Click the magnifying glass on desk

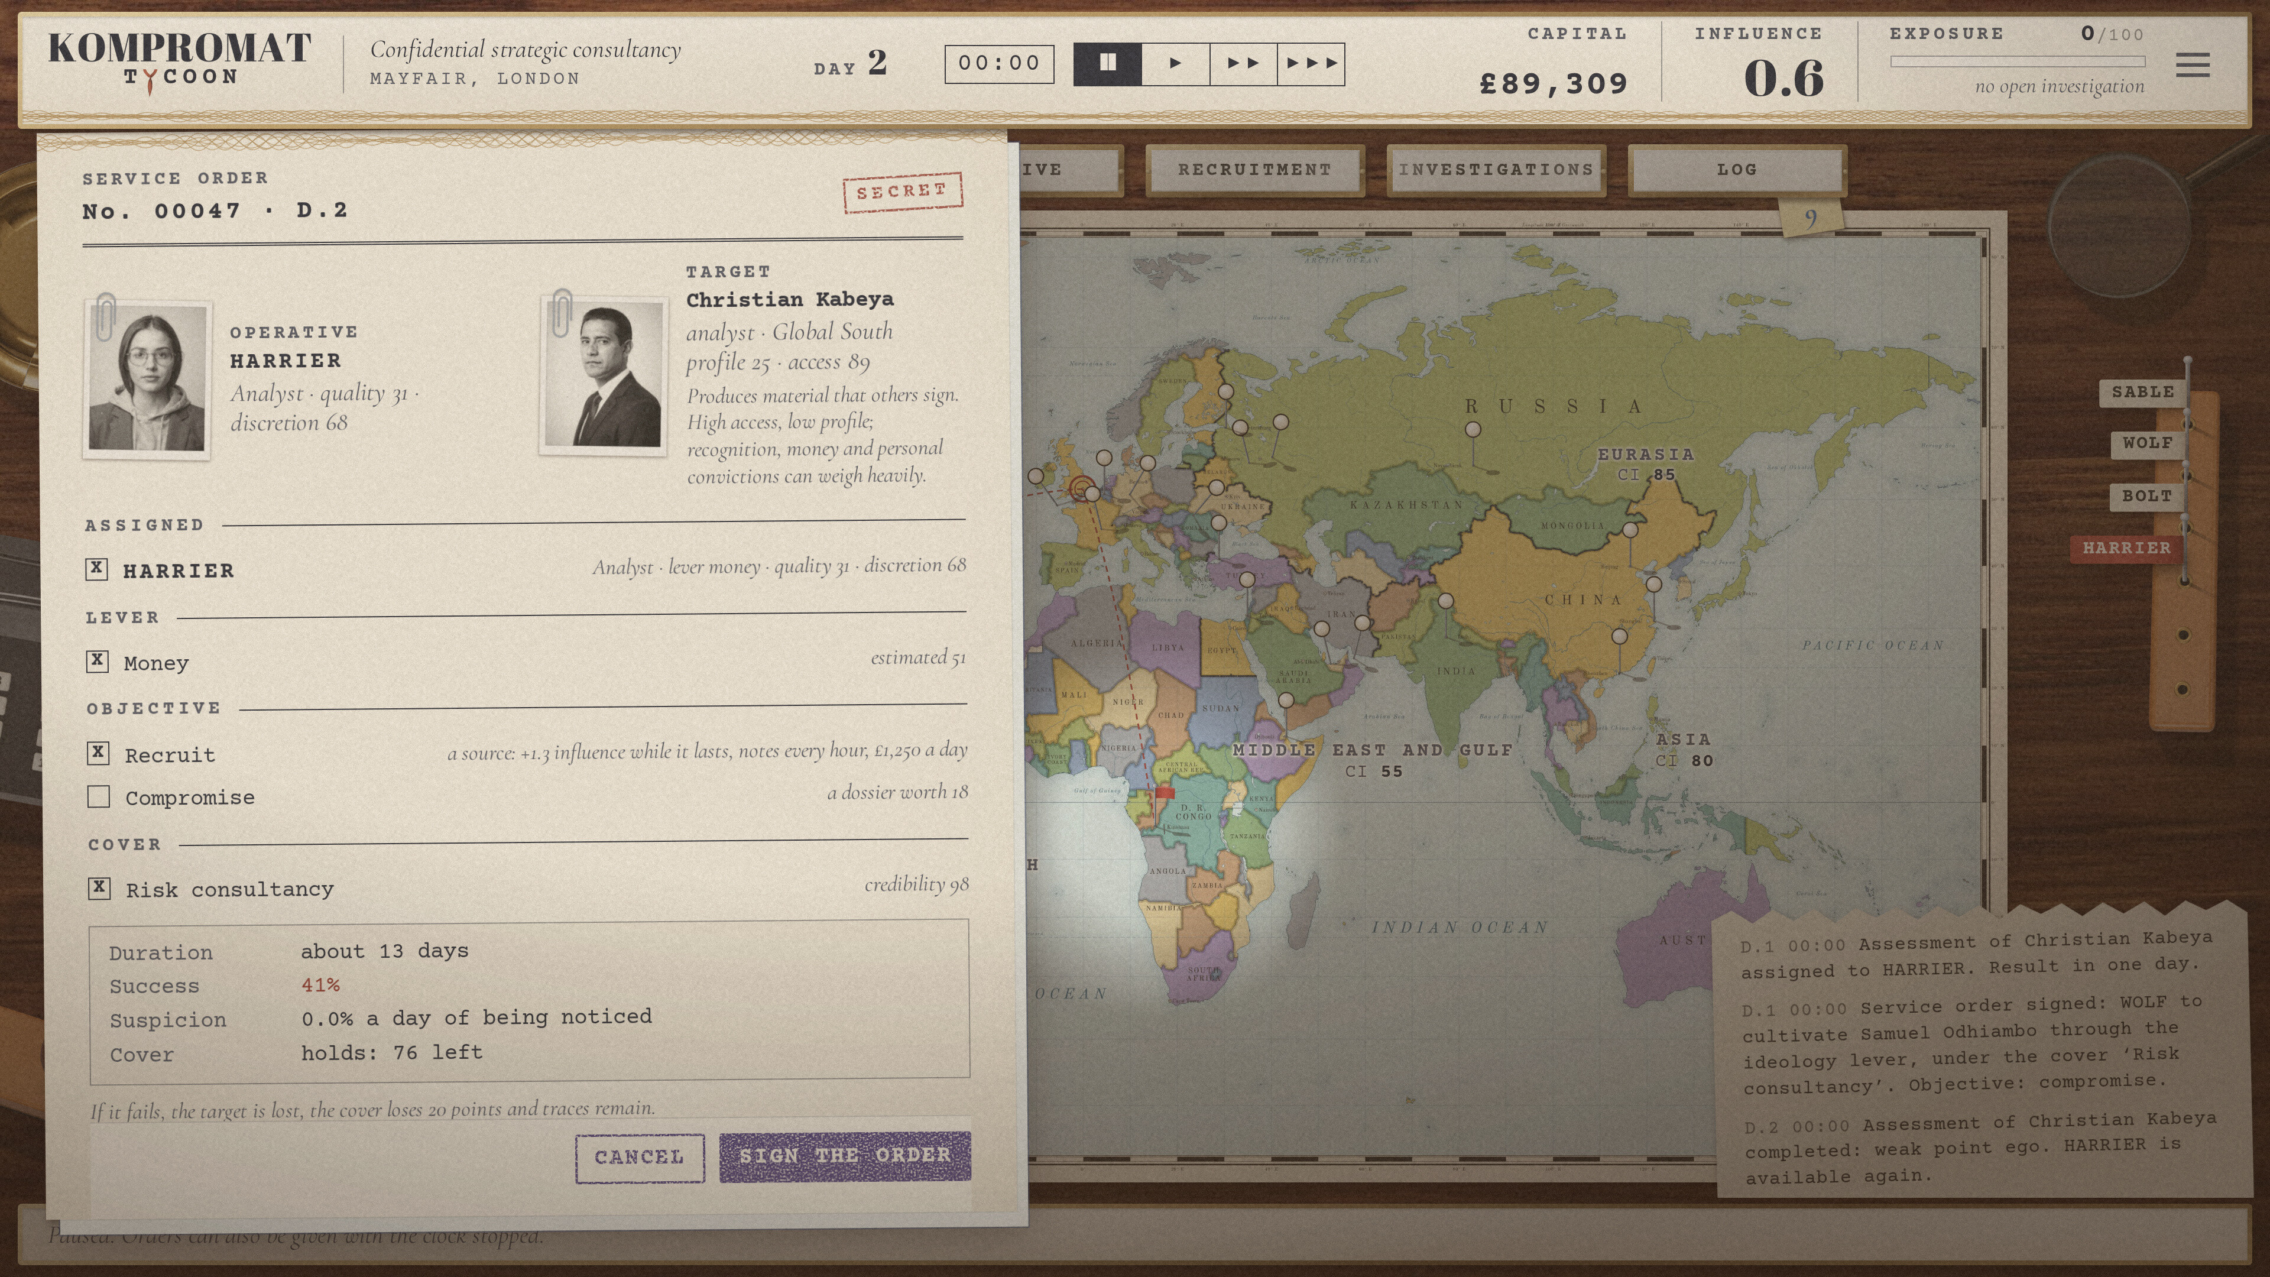click(2119, 226)
